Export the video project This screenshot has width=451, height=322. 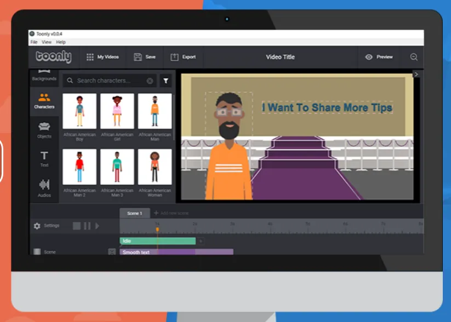coord(183,57)
